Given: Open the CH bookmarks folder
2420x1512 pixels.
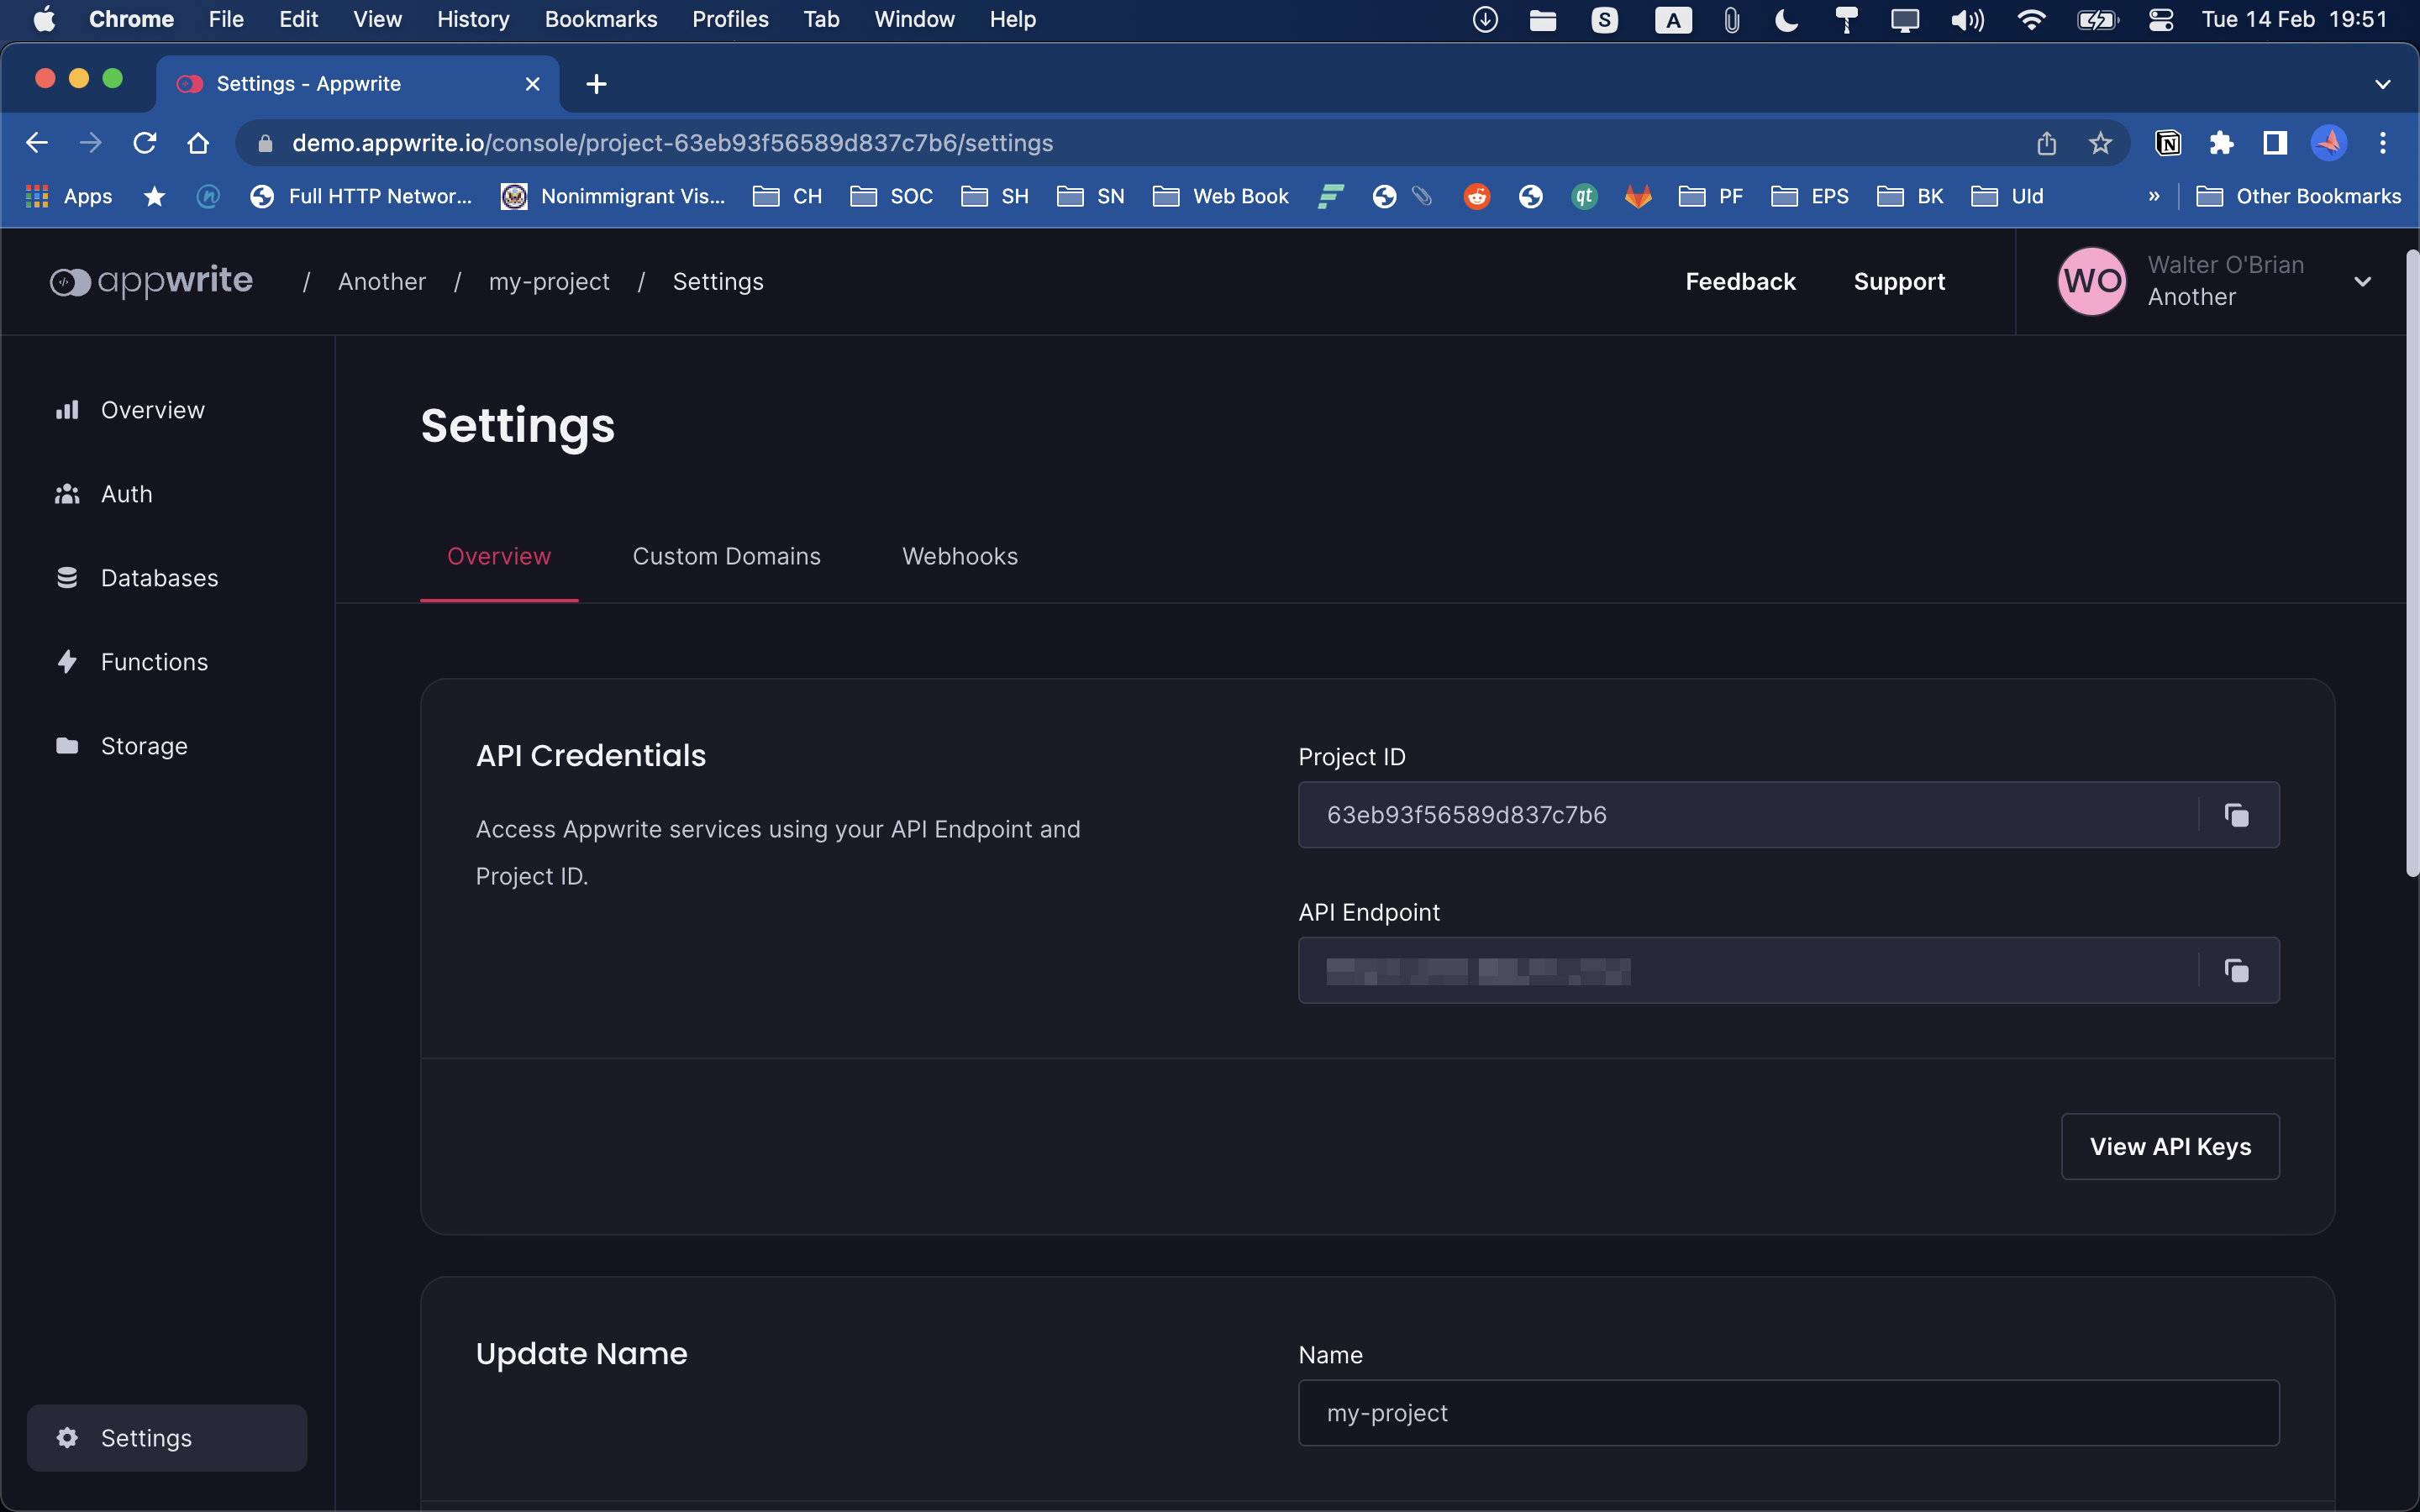Looking at the screenshot, I should coord(788,196).
